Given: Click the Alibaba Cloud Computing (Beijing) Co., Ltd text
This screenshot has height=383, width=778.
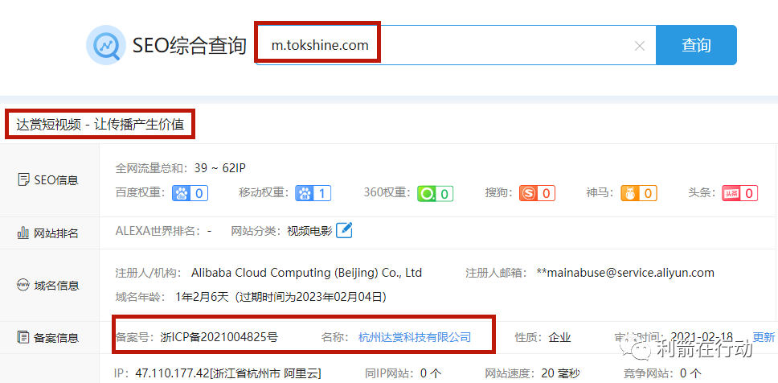Looking at the screenshot, I should [307, 273].
